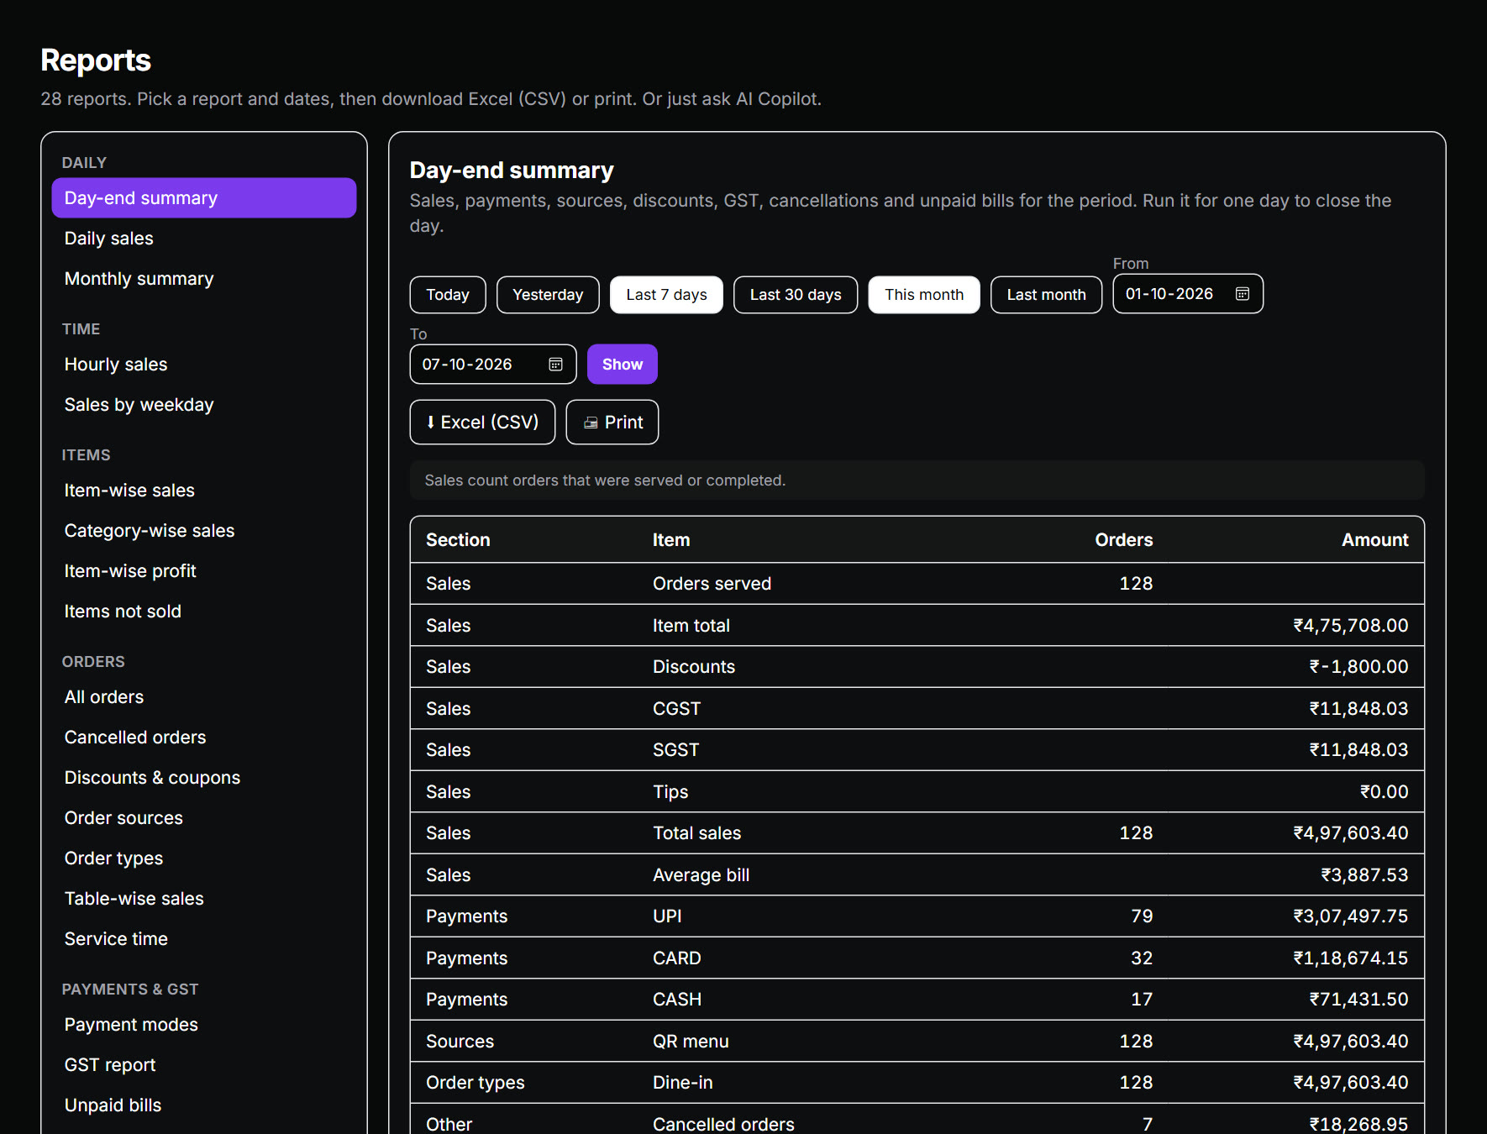
Task: Open the GST report
Action: pyautogui.click(x=204, y=1065)
